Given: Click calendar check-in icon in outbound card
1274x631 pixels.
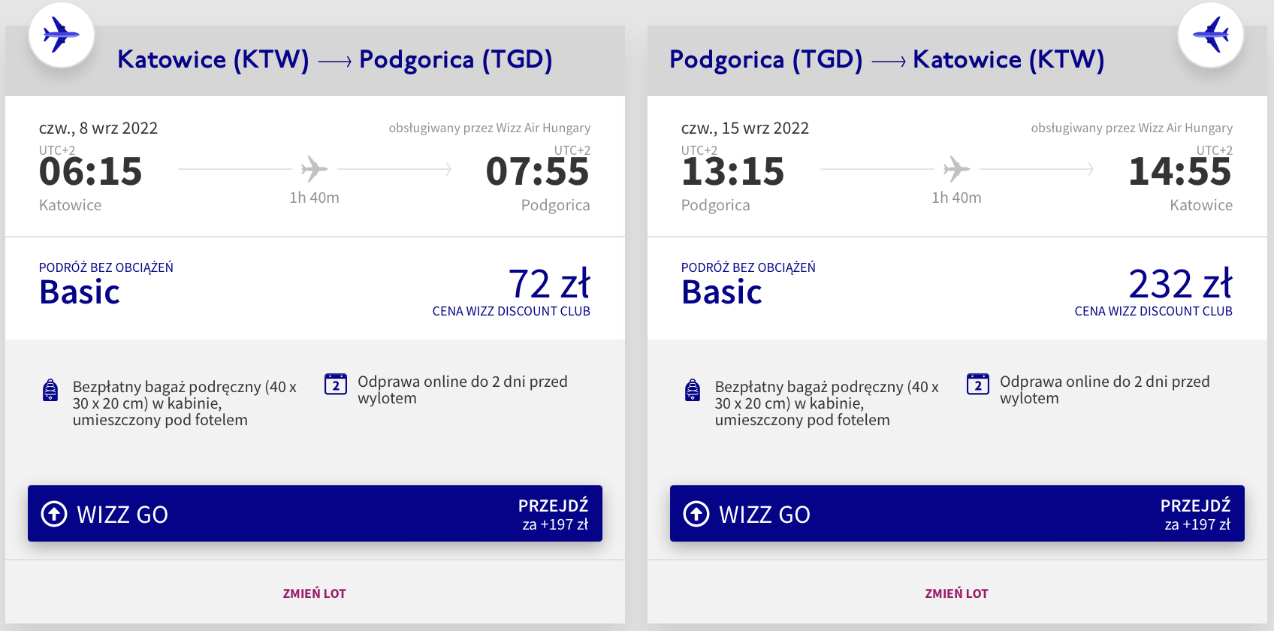Looking at the screenshot, I should [x=336, y=384].
